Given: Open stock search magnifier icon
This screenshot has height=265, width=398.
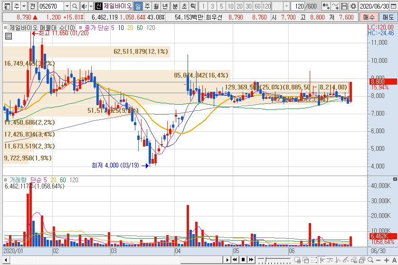Looking at the screenshot, I should point(75,6).
